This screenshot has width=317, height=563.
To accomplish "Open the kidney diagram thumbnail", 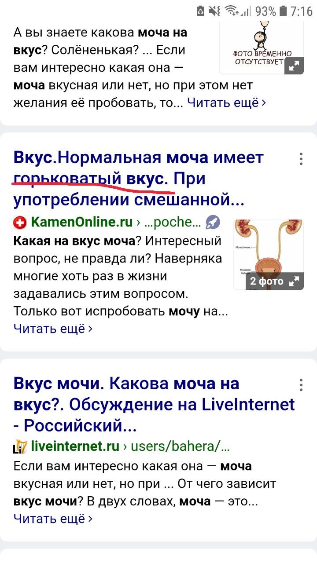I will (269, 254).
